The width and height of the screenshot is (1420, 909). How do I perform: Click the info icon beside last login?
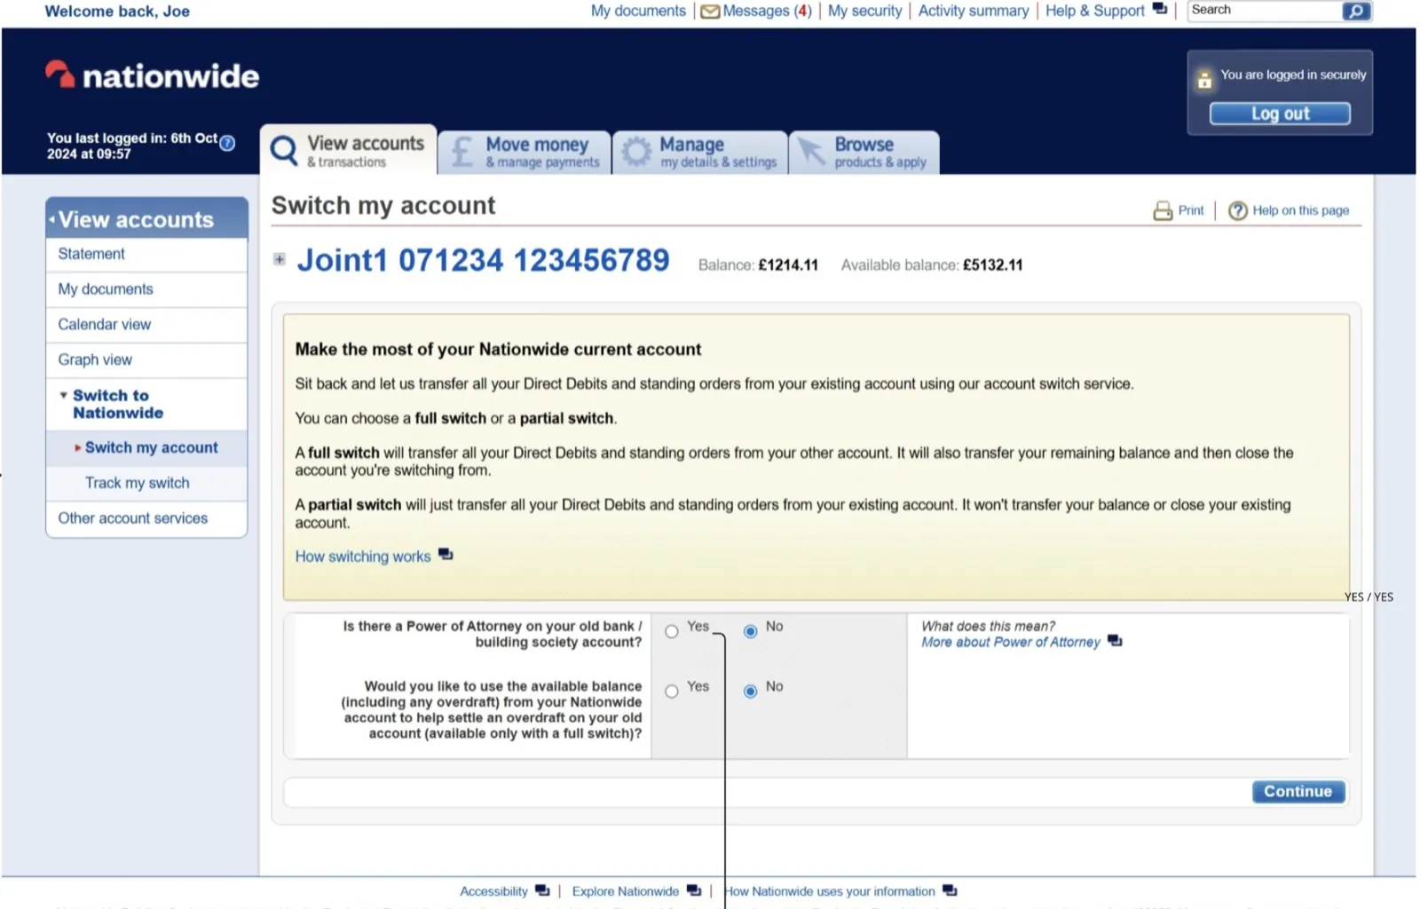point(227,143)
